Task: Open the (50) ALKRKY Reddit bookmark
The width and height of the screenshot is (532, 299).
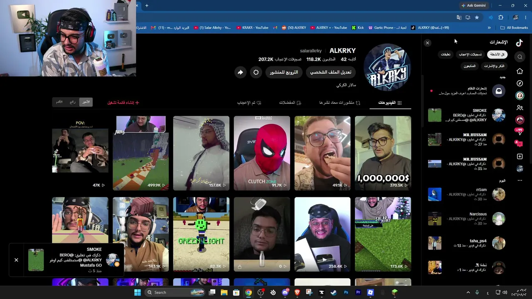Action: point(294,28)
